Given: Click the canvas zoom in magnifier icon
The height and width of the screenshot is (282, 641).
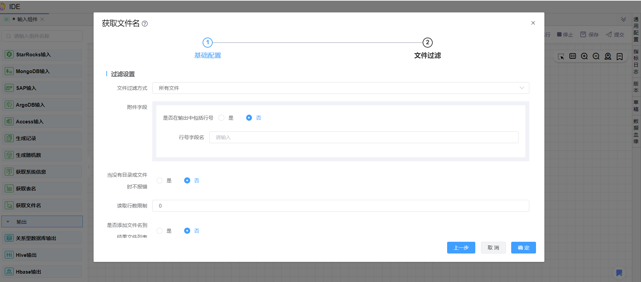Looking at the screenshot, I should click(584, 56).
